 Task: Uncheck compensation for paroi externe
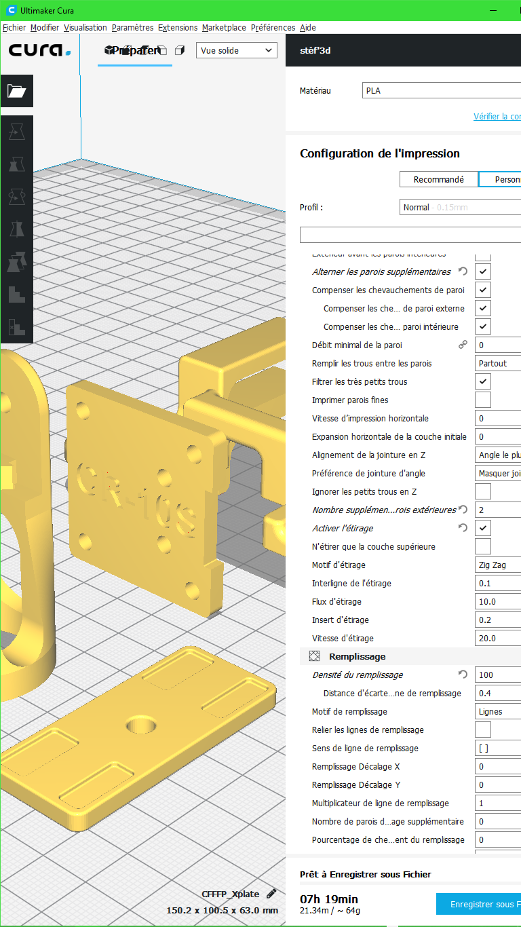tap(483, 308)
